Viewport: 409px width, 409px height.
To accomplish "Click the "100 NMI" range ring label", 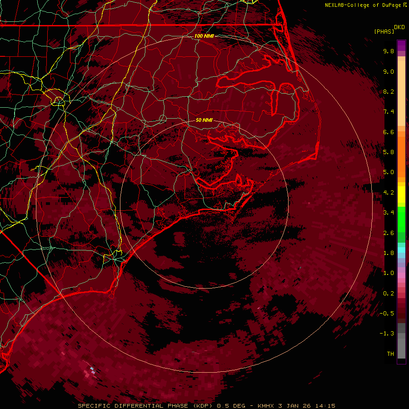I will 204,36.
